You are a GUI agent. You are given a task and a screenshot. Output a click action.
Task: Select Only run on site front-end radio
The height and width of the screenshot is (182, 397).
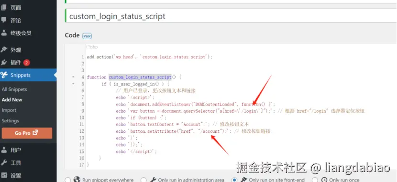click(234, 180)
